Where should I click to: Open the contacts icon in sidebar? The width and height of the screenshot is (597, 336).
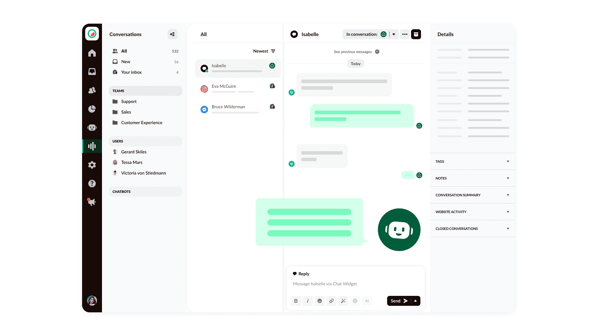(92, 90)
